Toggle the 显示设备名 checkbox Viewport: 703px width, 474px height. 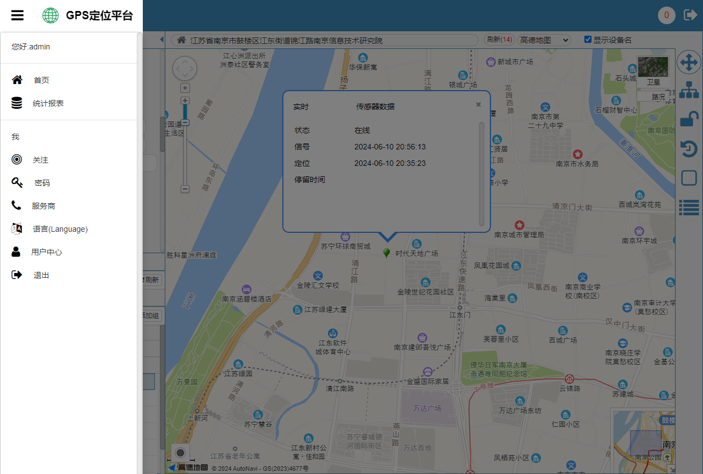click(588, 40)
